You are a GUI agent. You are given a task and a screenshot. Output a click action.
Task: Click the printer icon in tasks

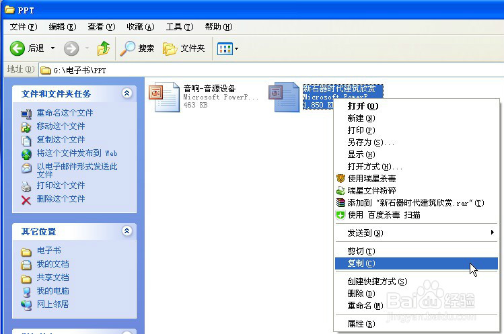[x=26, y=187]
